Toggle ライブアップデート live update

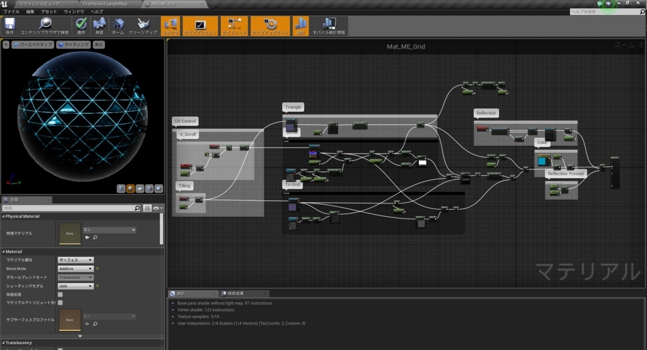click(x=270, y=26)
